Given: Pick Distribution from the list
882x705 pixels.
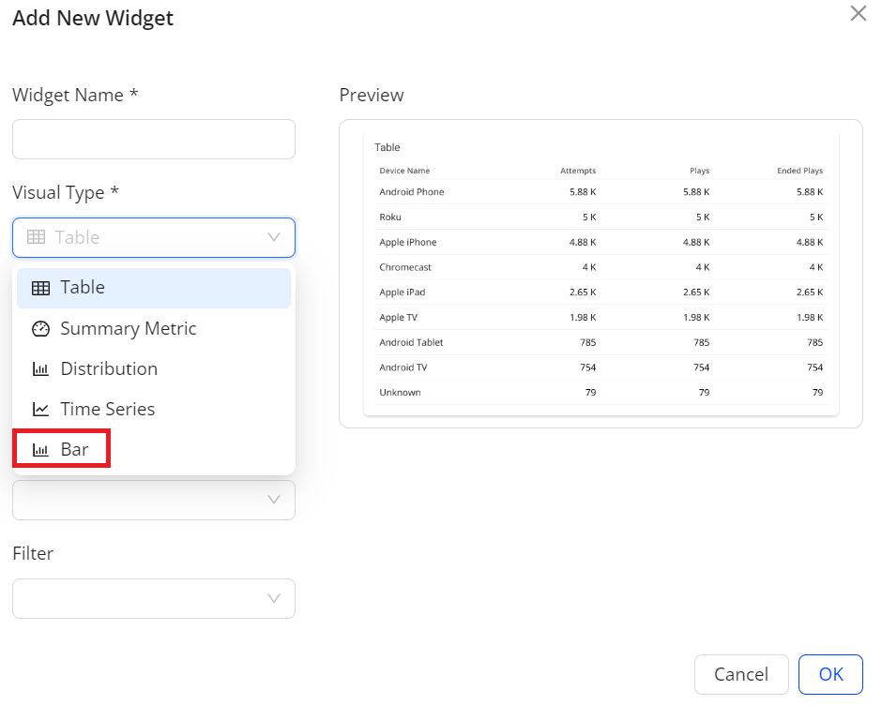Looking at the screenshot, I should point(154,368).
